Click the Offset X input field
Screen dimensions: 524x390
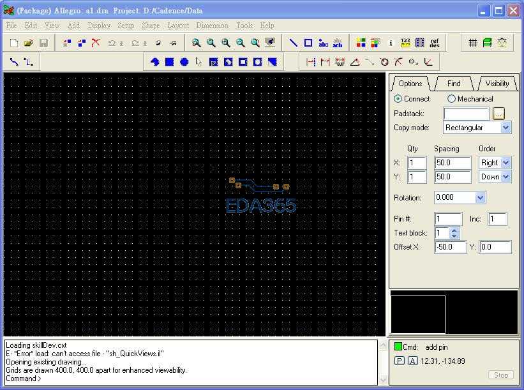450,247
